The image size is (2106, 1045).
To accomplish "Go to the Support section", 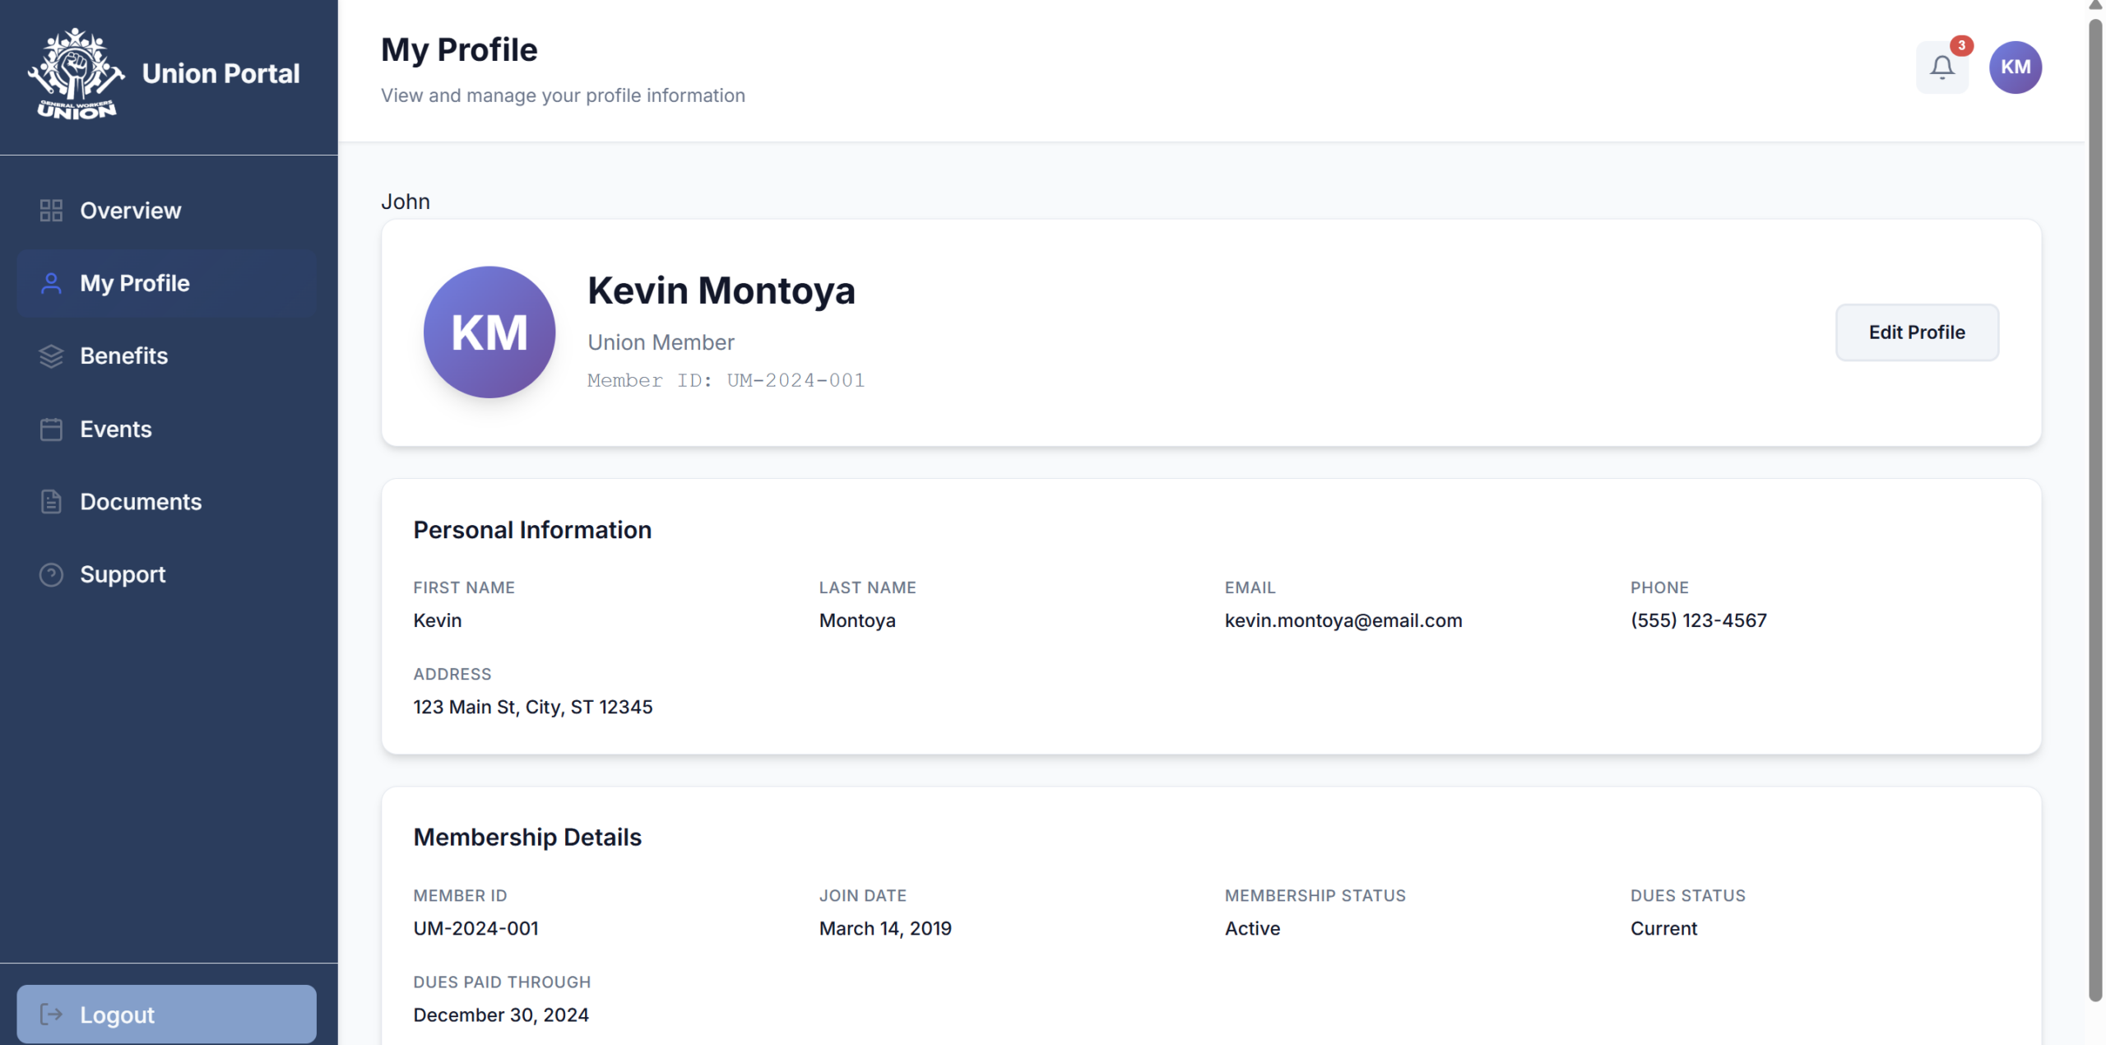I will click(122, 574).
